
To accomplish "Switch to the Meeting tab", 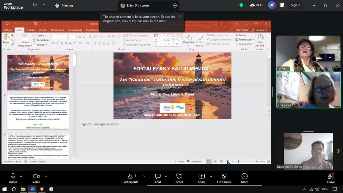I will pyautogui.click(x=64, y=5).
